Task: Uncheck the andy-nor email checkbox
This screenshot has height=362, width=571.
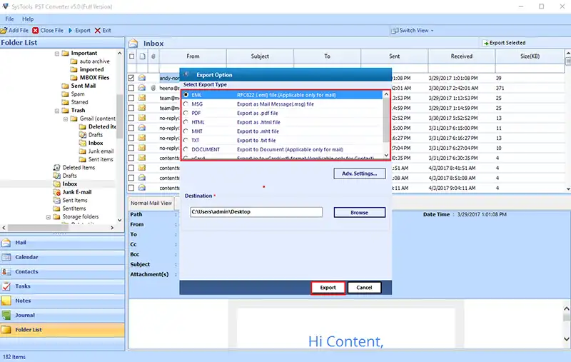Action: 131,78
